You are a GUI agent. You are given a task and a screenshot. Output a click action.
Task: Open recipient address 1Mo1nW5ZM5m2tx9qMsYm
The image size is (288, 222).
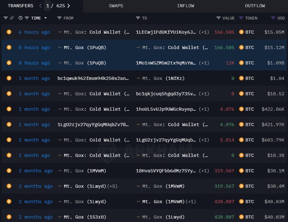(x=166, y=63)
